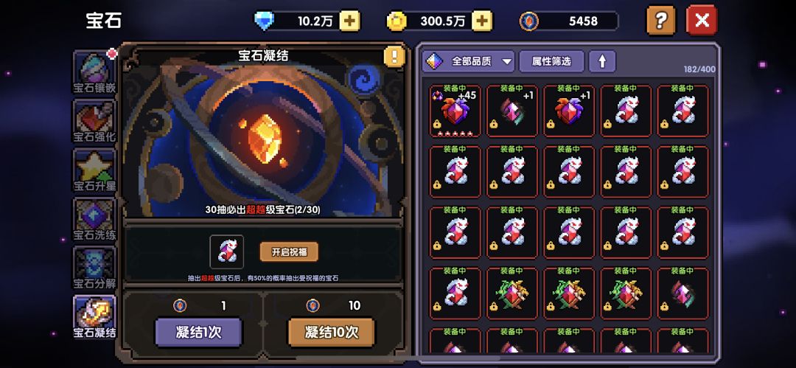Open the question mark help icon
The image size is (796, 368).
pyautogui.click(x=660, y=21)
